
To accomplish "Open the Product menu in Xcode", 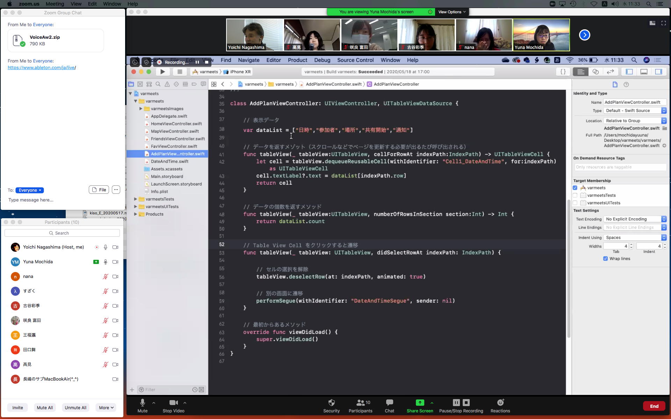I will [x=297, y=60].
